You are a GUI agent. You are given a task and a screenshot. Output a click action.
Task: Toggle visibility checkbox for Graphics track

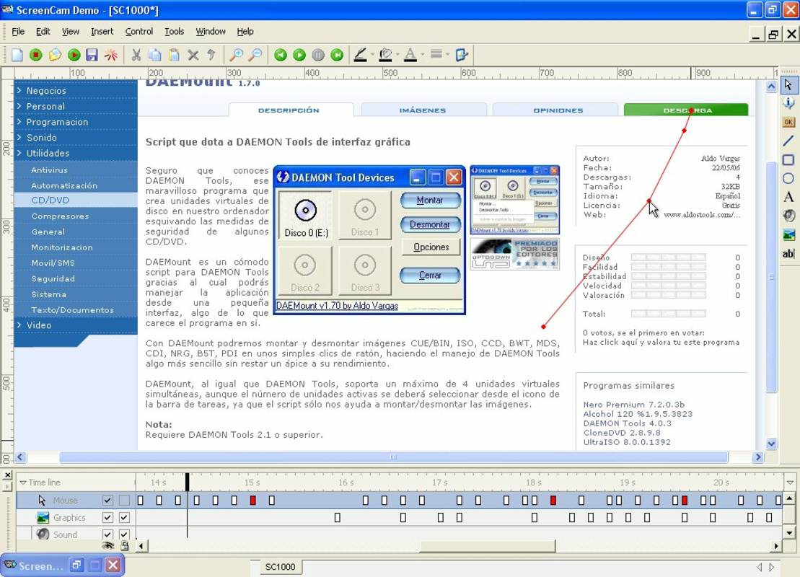tap(107, 517)
